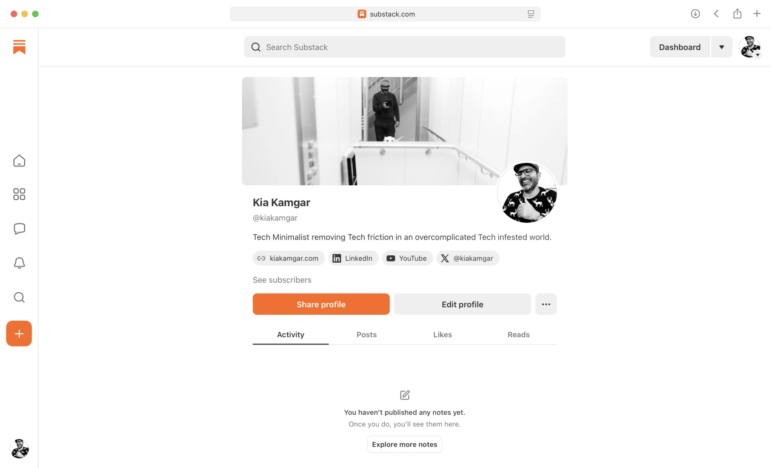The width and height of the screenshot is (771, 468).
Task: Click the Edit profile button
Action: (x=462, y=304)
